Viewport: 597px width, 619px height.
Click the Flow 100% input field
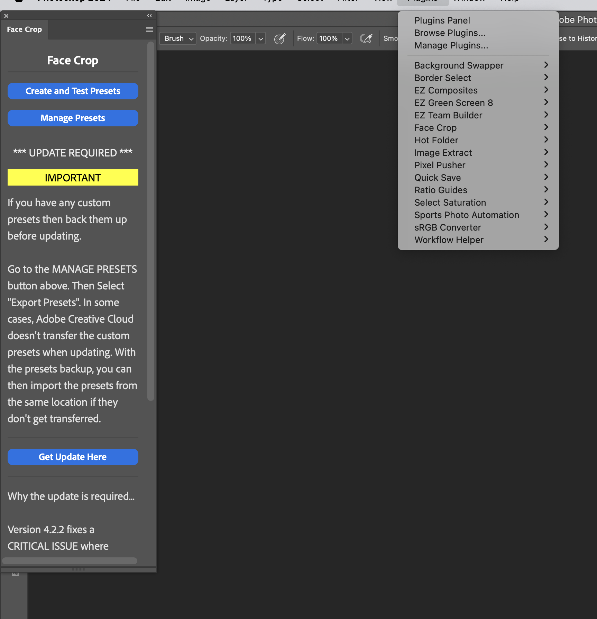[330, 38]
